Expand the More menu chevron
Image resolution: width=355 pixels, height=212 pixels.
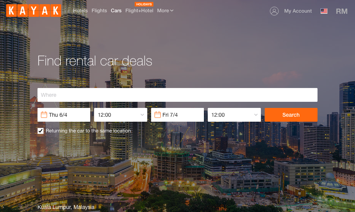pos(172,11)
